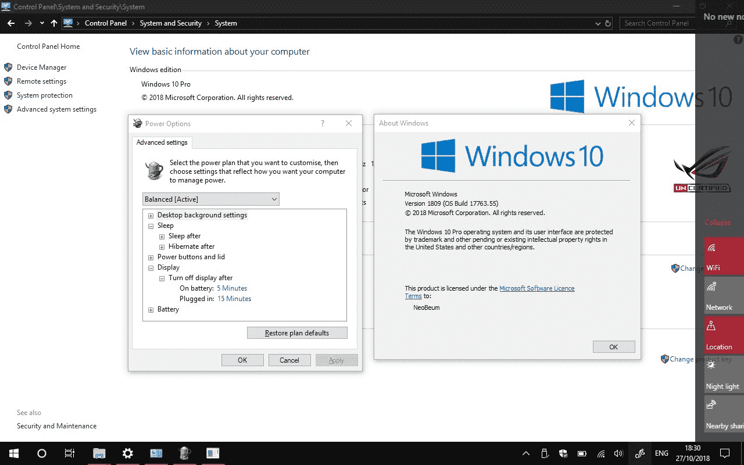Open File Explorer from the taskbar

click(99, 453)
